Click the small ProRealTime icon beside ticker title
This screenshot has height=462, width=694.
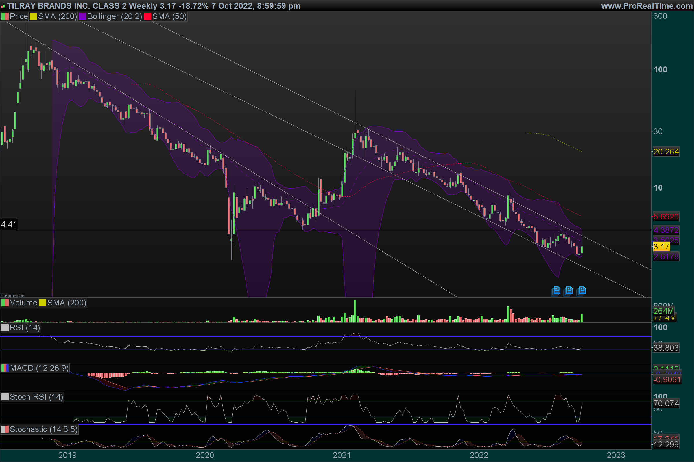[x=3, y=6]
